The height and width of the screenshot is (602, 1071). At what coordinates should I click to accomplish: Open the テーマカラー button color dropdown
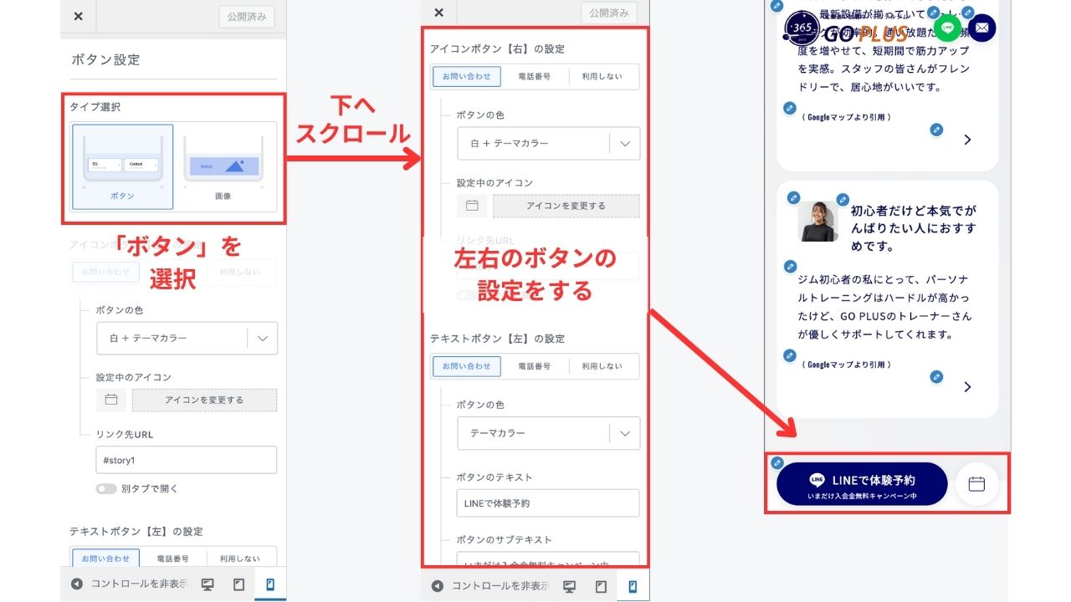548,433
